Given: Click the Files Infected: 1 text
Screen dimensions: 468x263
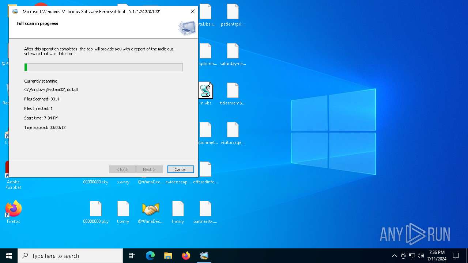Looking at the screenshot, I should point(38,108).
